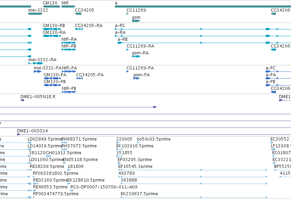Click the RC0-DP0007-150700-011-A09 label

pos(104,187)
